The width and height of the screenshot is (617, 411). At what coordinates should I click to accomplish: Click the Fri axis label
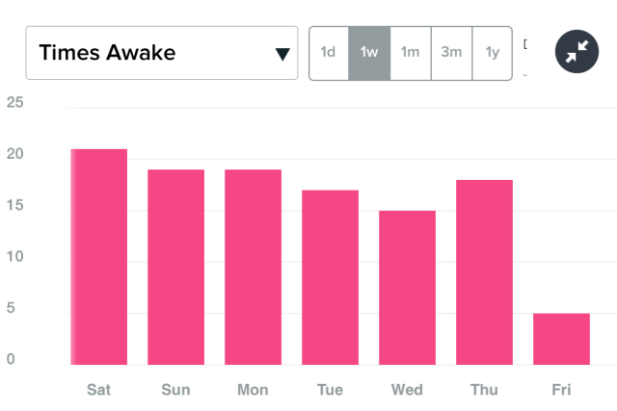[x=561, y=390]
